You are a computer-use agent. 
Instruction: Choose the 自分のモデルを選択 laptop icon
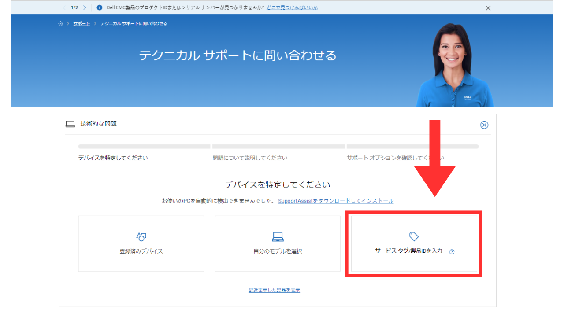point(278,236)
